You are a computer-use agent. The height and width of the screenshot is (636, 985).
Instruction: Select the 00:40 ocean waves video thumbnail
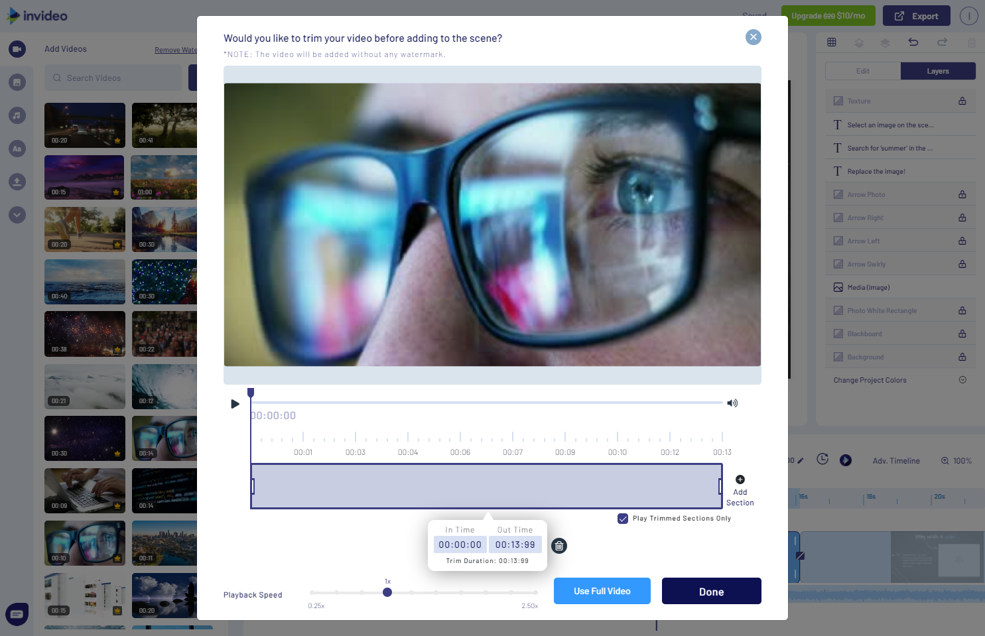[x=85, y=282]
